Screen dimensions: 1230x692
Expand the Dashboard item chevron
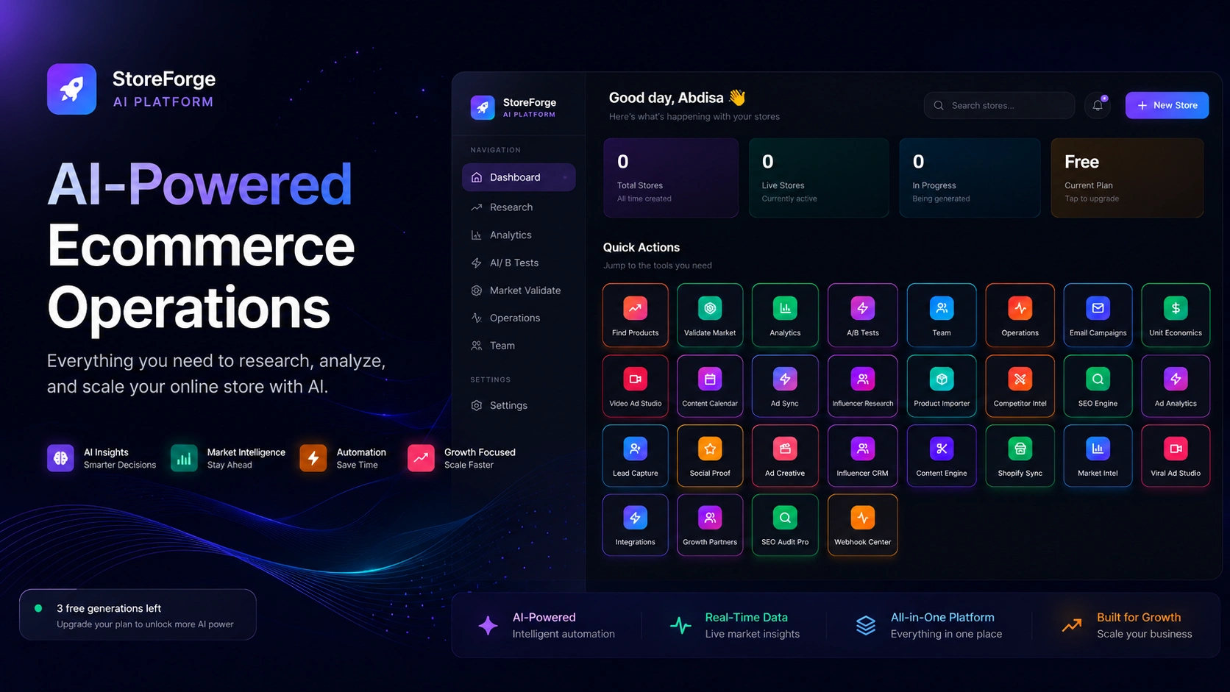565,177
